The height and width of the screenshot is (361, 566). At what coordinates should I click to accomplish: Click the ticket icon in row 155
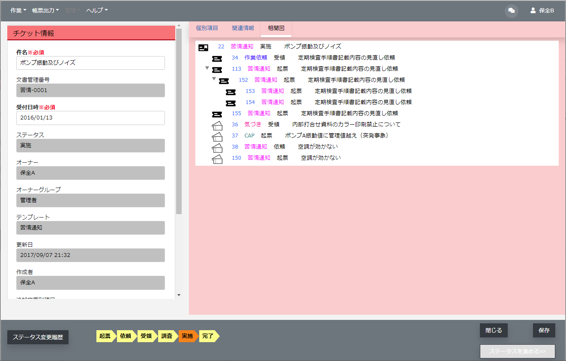(217, 114)
